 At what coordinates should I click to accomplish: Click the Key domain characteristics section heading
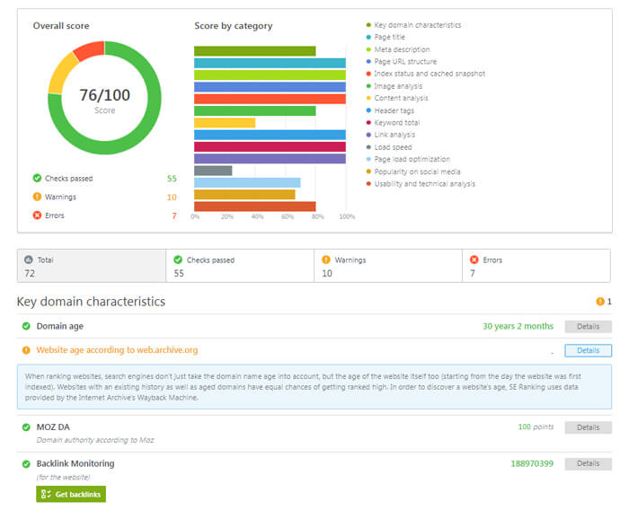coord(91,302)
